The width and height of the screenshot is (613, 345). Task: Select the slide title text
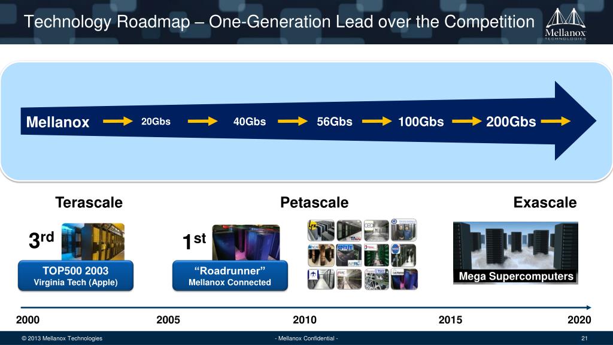[x=279, y=22]
